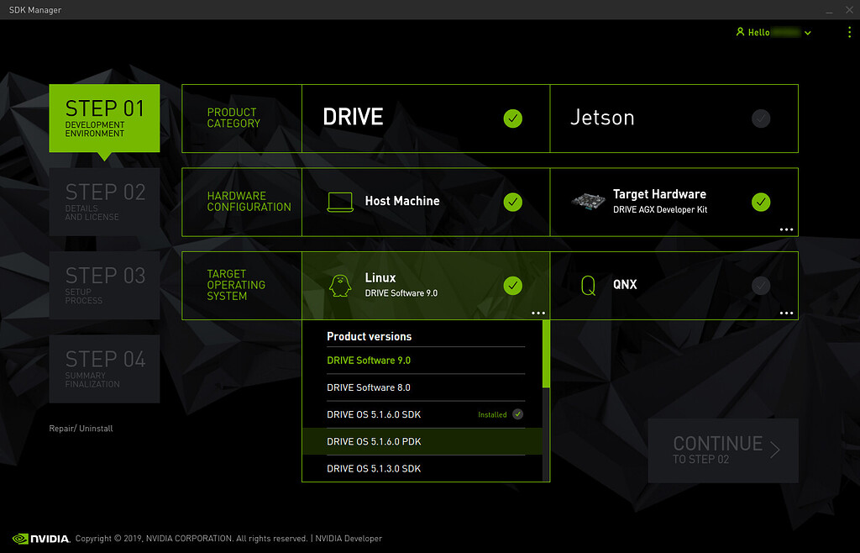Image resolution: width=860 pixels, height=553 pixels.
Task: Enable QNX as the target operating system
Action: point(761,285)
